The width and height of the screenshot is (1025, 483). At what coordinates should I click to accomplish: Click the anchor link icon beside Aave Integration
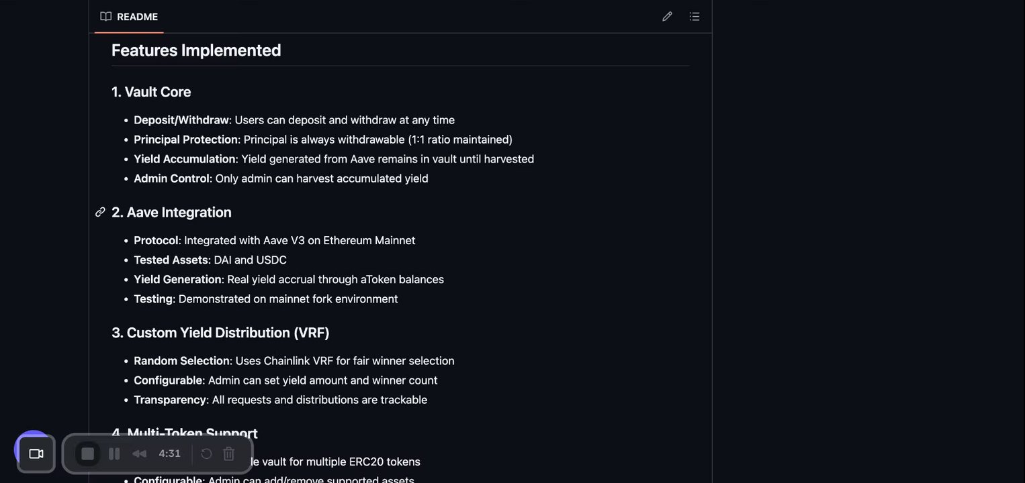point(100,212)
